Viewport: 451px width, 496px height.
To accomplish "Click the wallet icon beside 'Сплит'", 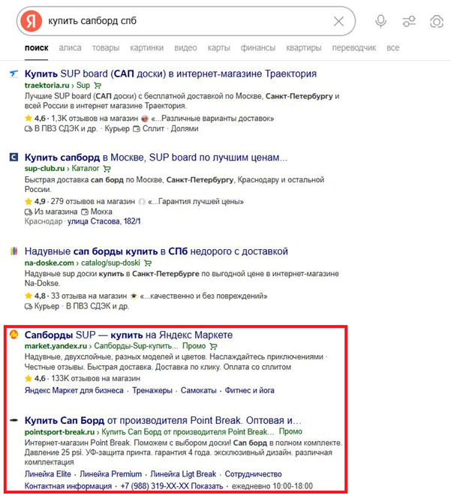I will [x=137, y=129].
